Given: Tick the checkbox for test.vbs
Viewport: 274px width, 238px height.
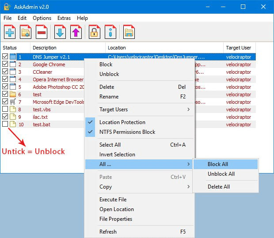Looking at the screenshot, I should tap(5, 109).
